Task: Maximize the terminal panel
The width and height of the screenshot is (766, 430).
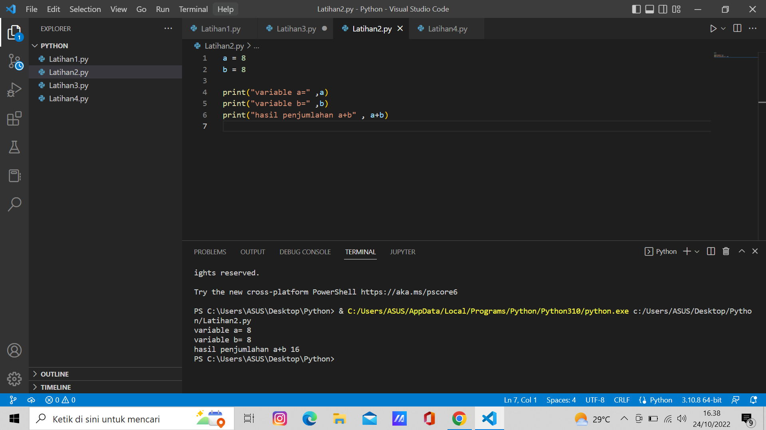Action: coord(741,251)
